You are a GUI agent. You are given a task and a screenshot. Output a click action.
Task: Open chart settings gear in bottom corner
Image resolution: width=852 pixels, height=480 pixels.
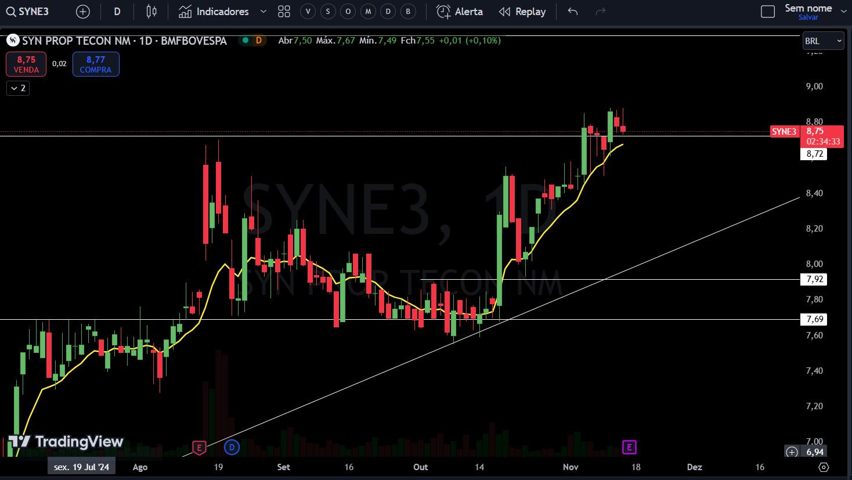point(824,467)
